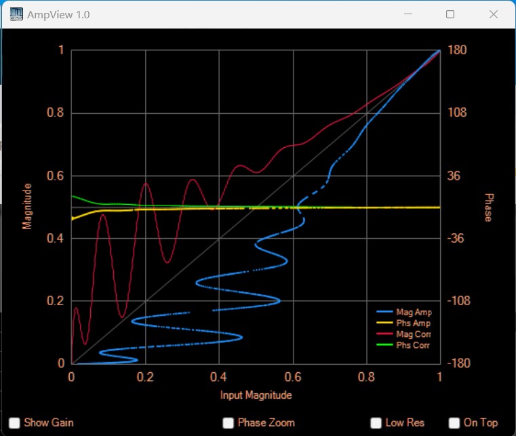This screenshot has width=516, height=436.
Task: Click the '-108' phase axis label
Action: coord(458,300)
